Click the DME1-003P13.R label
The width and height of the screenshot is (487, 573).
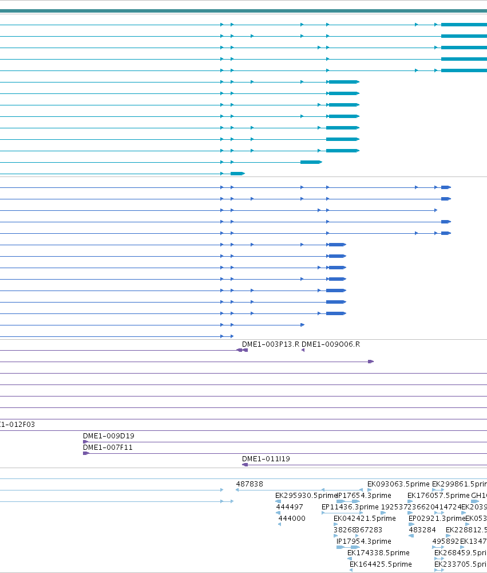click(x=271, y=344)
